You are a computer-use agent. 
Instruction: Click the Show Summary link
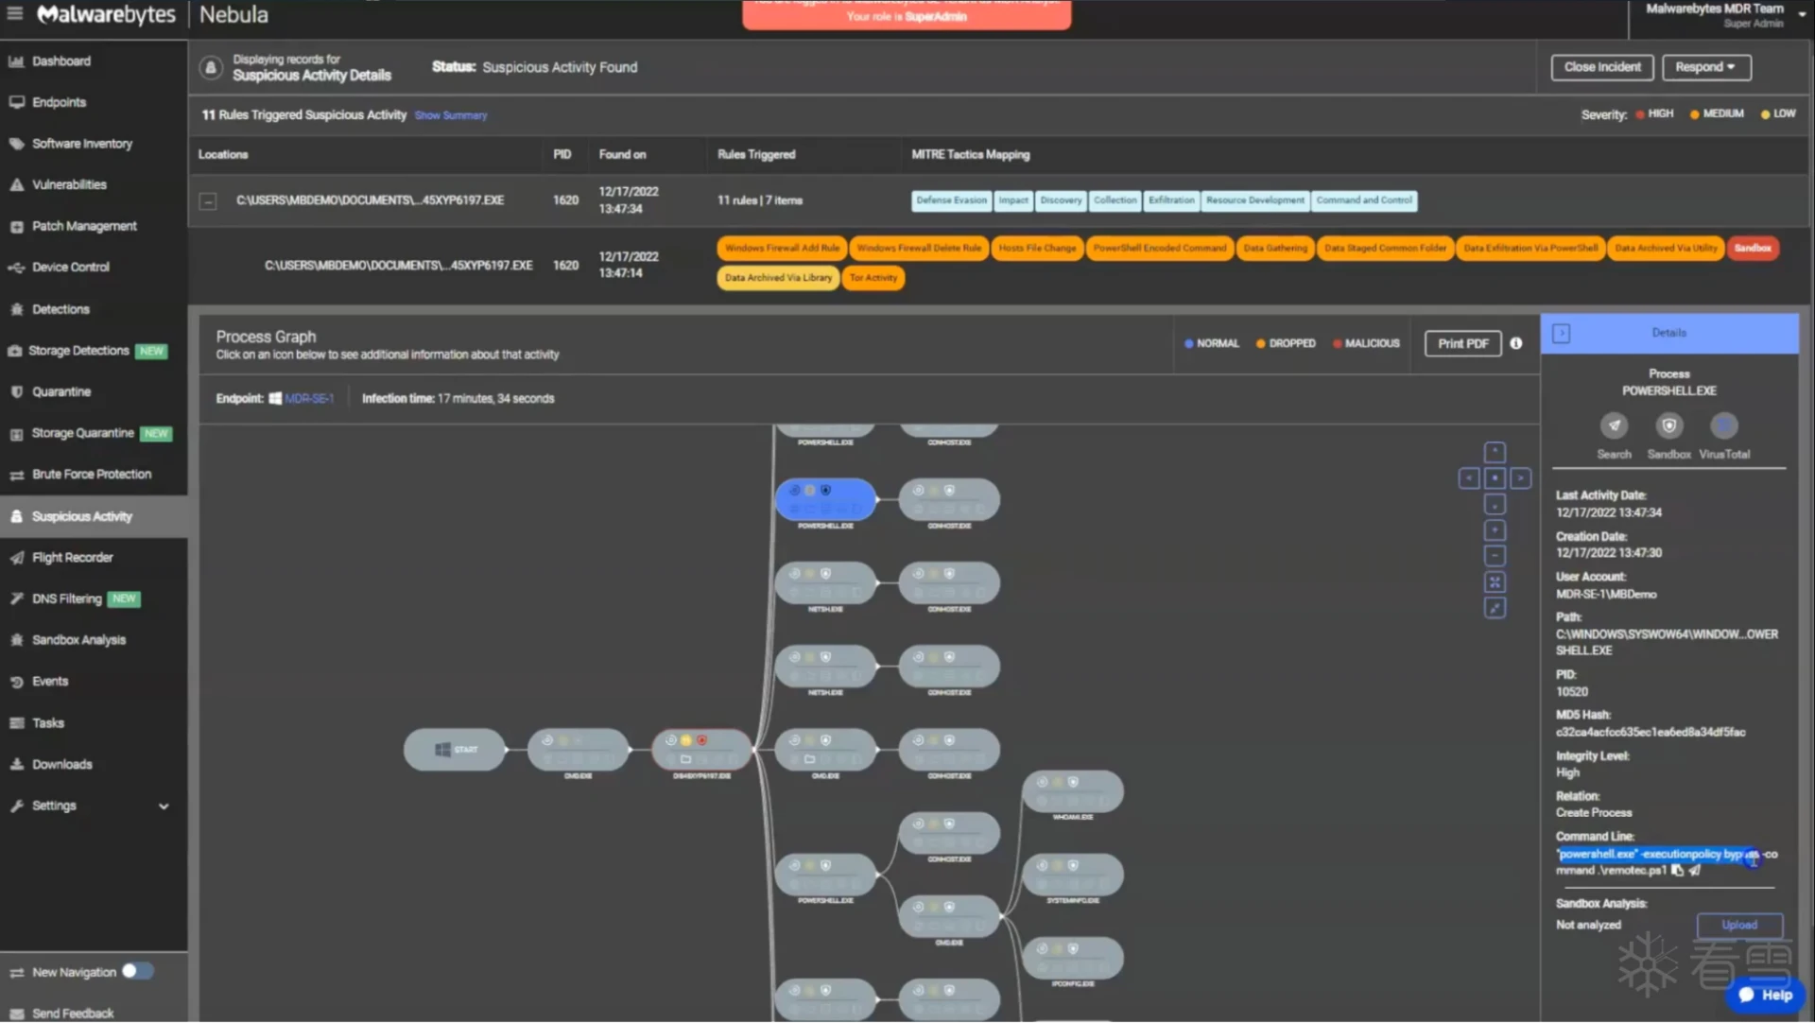pos(450,115)
